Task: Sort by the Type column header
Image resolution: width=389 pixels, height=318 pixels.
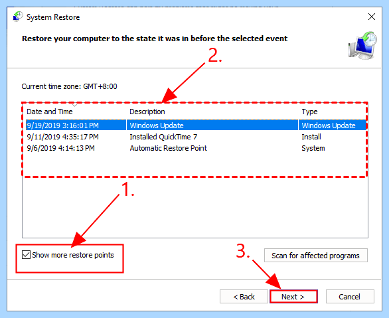Action: point(309,112)
